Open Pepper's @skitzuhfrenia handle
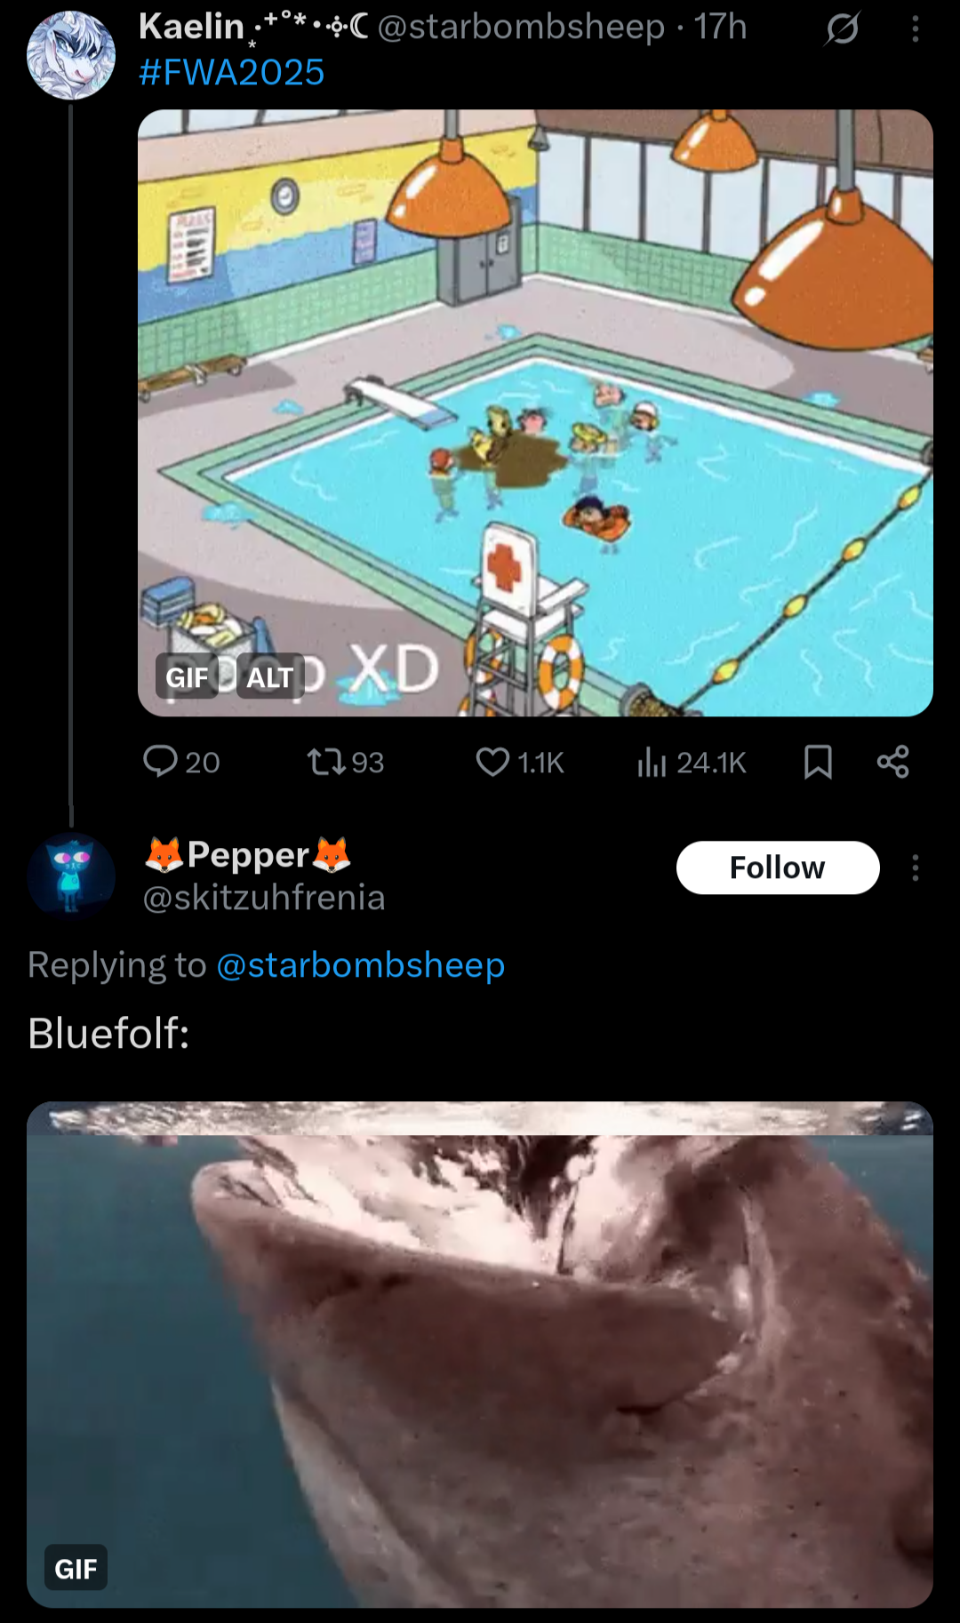The image size is (960, 1623). pos(264,898)
